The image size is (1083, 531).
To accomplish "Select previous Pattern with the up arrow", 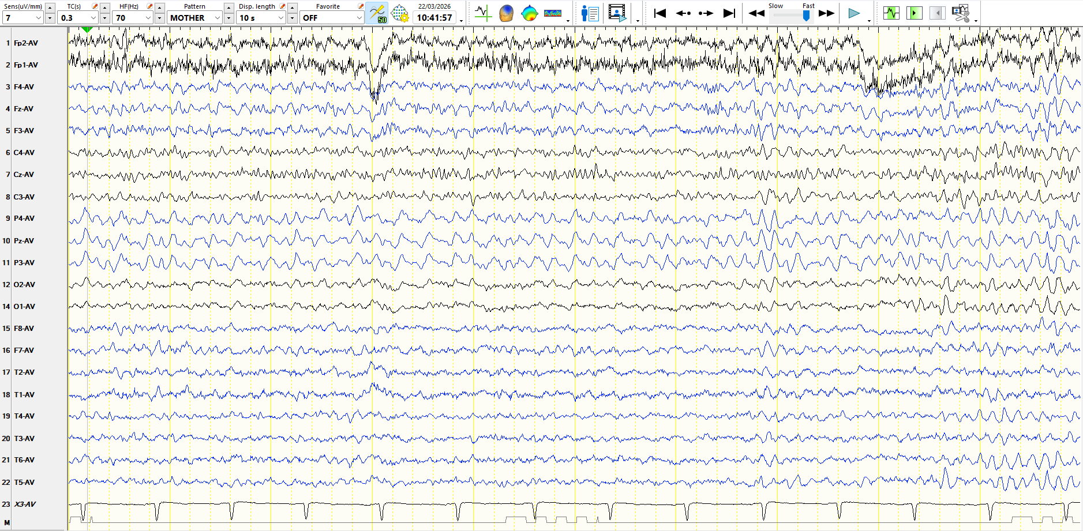I will 229,7.
